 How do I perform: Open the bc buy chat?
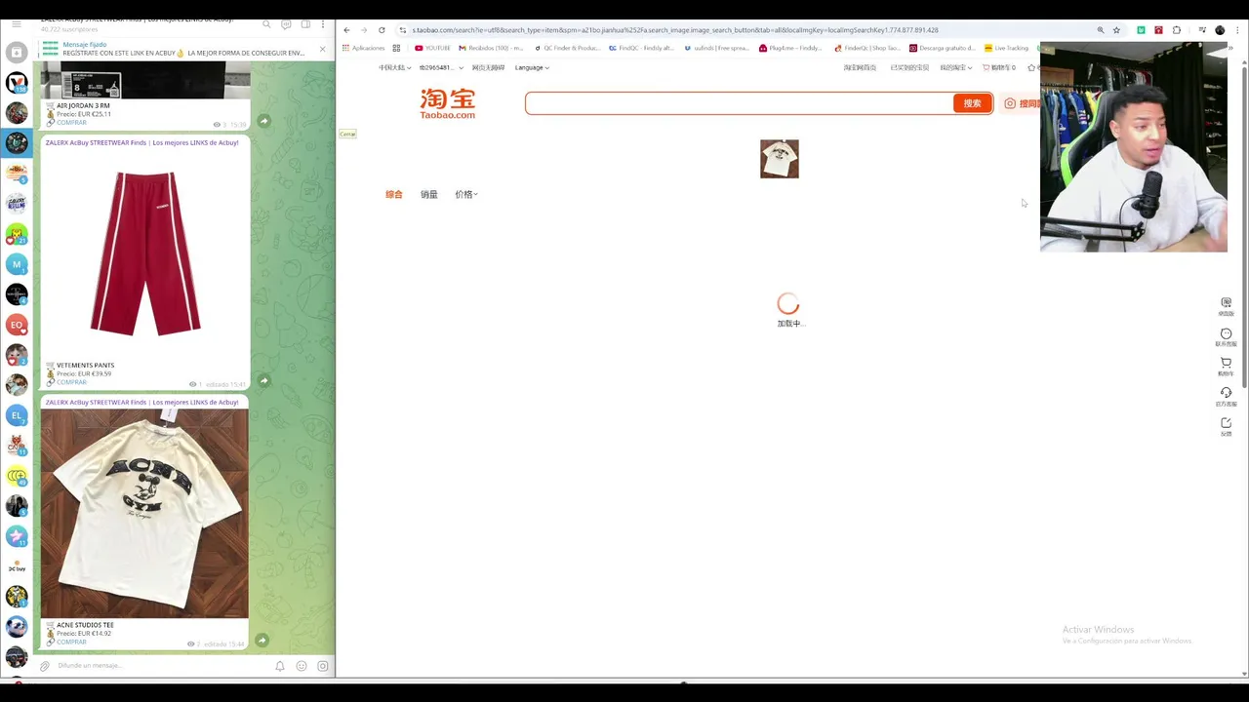[17, 566]
